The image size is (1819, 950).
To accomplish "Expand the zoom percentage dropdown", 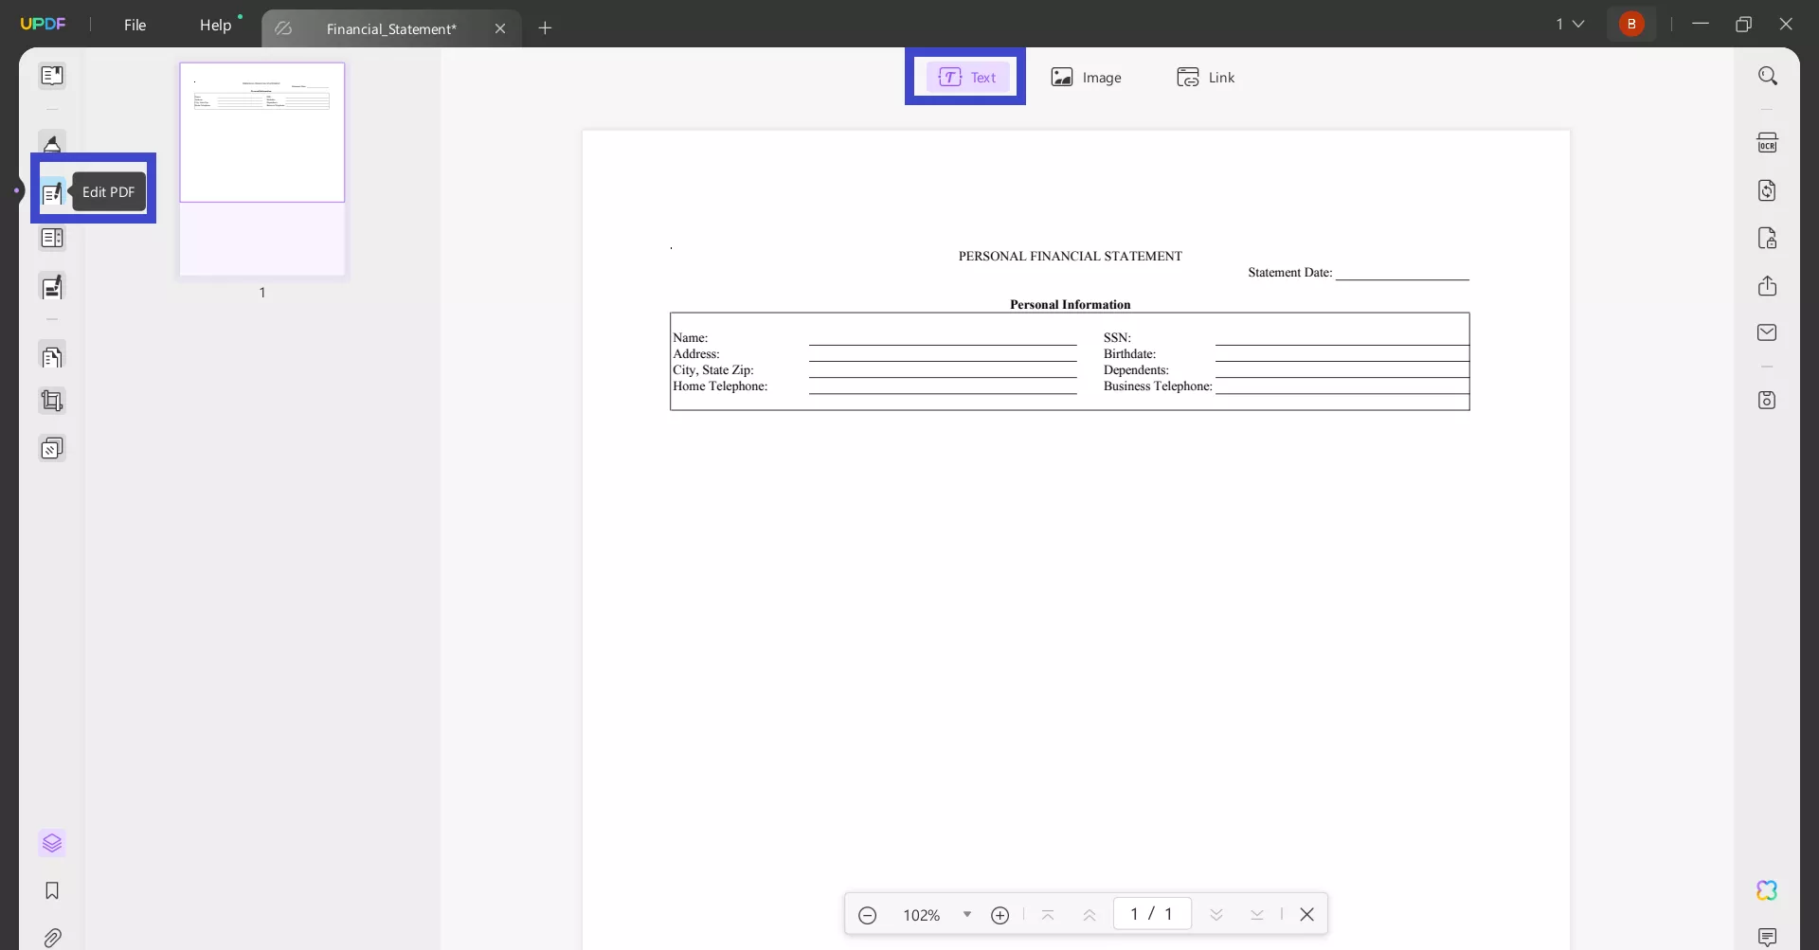I will [x=968, y=915].
